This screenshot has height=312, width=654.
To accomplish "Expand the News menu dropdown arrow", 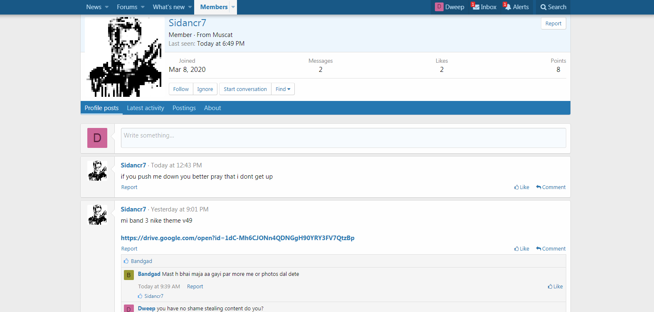I will point(107,7).
